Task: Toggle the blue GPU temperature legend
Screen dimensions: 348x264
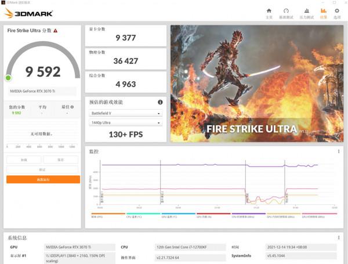Action: click(x=179, y=215)
